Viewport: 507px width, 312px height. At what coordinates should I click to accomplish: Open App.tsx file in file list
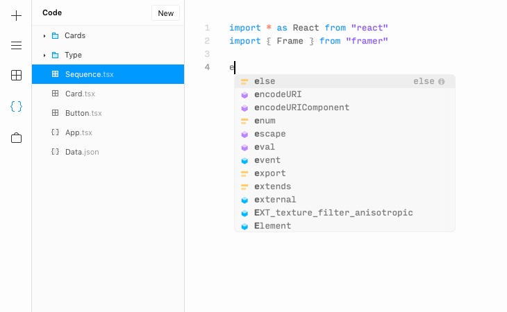(78, 132)
